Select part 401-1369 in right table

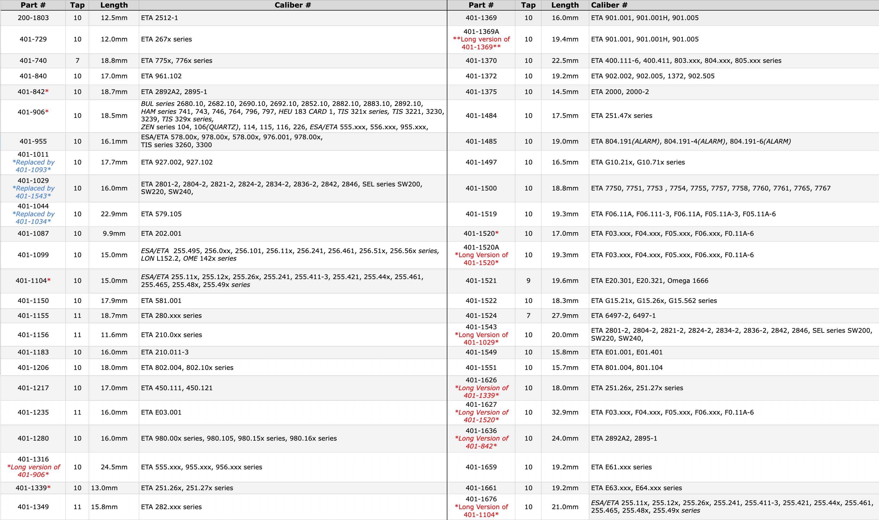click(481, 18)
